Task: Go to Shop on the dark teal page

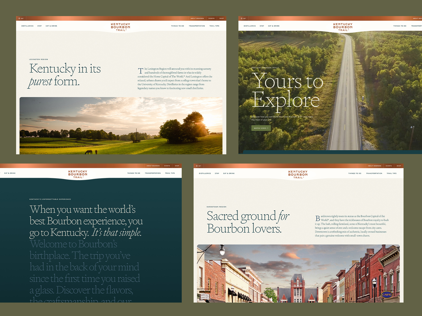Action: (x=177, y=166)
